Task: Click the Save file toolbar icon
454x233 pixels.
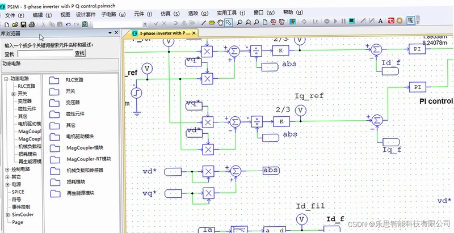Action: [23, 24]
